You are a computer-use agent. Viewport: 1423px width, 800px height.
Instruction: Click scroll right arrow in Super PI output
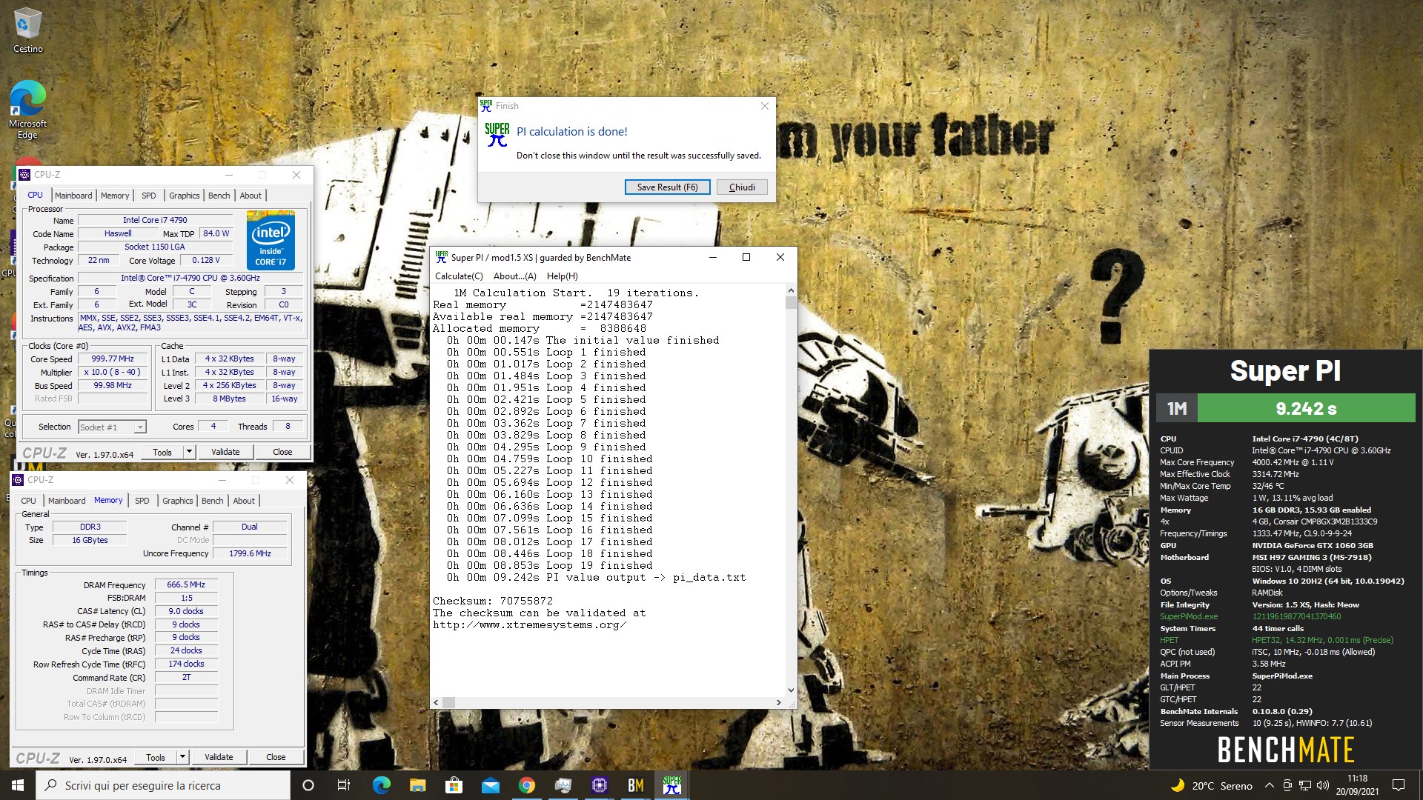778,702
